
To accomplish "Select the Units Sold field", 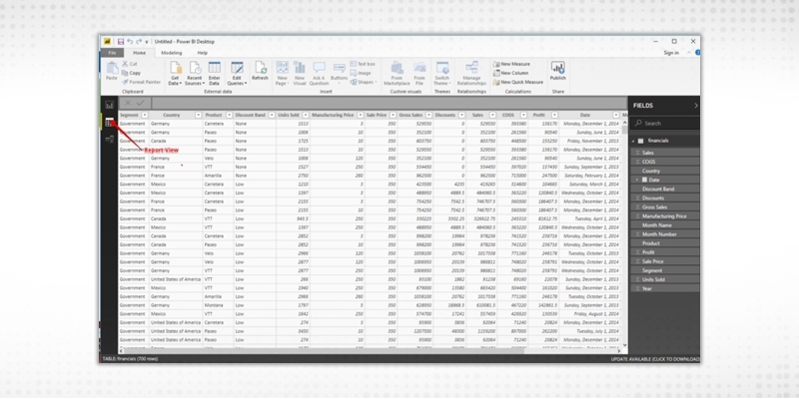I will (x=664, y=279).
